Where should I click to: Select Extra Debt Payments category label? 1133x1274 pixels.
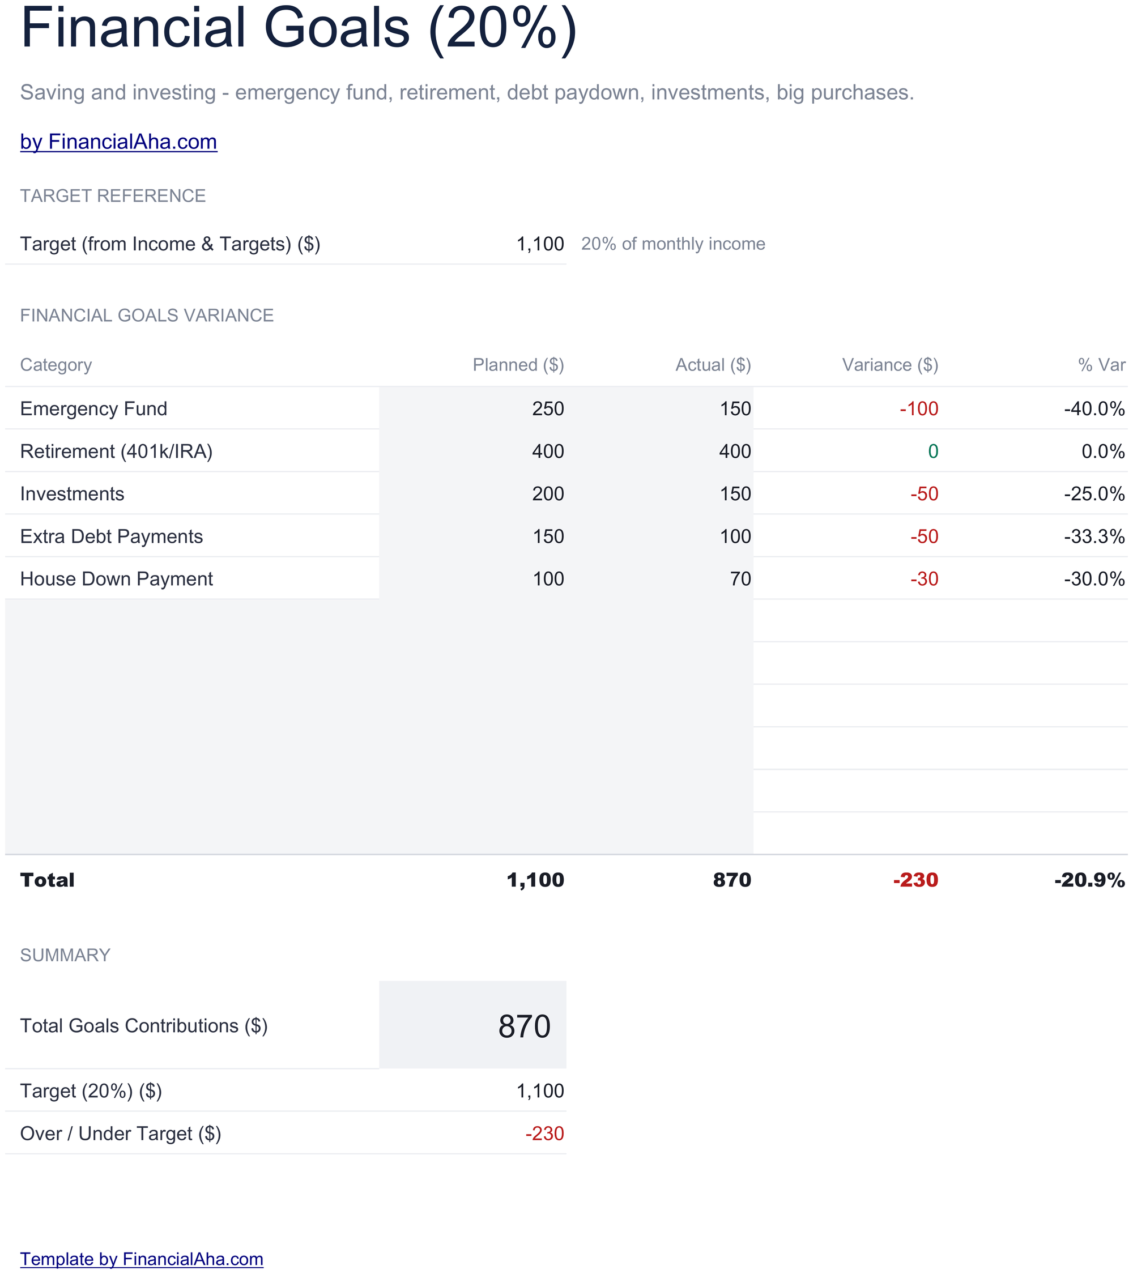click(x=112, y=536)
